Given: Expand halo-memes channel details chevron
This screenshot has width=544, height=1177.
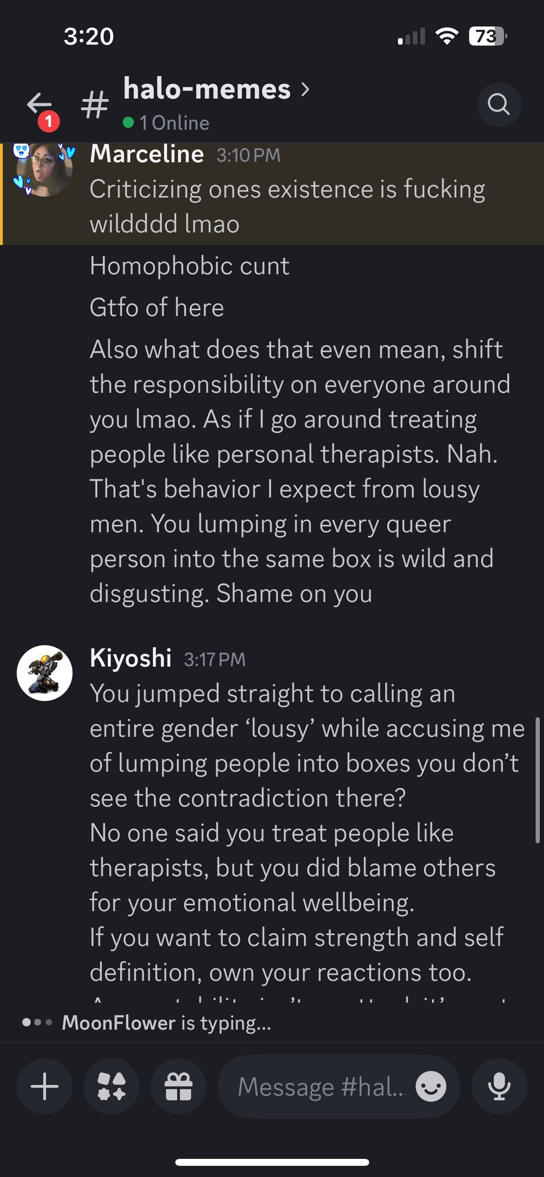Looking at the screenshot, I should click(x=305, y=89).
